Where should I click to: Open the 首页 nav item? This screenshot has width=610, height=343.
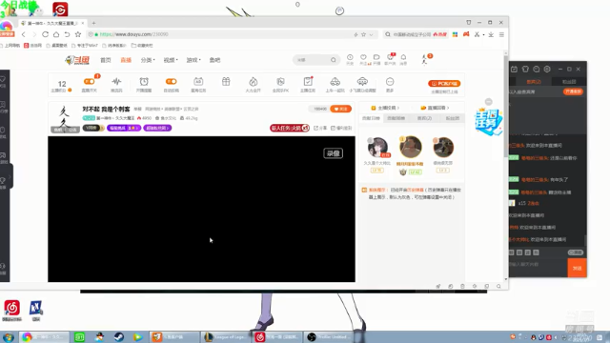(x=106, y=60)
